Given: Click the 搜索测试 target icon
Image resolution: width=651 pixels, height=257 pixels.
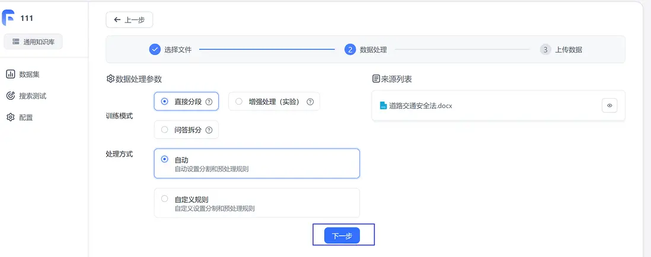Looking at the screenshot, I should (11, 96).
